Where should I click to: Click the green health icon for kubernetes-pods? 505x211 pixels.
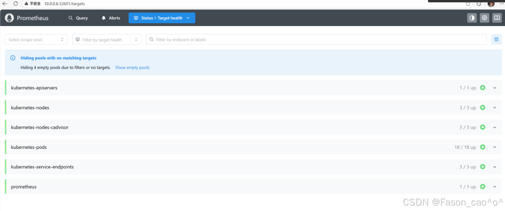tap(483, 147)
